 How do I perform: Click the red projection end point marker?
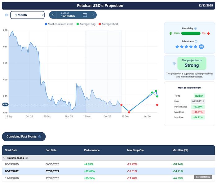[x=157, y=105]
